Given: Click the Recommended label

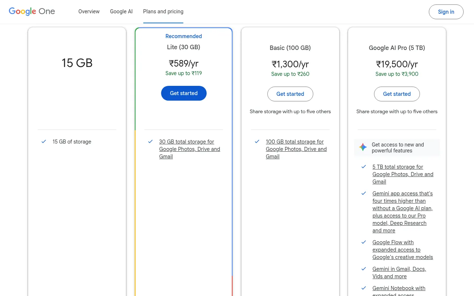Looking at the screenshot, I should (184, 36).
